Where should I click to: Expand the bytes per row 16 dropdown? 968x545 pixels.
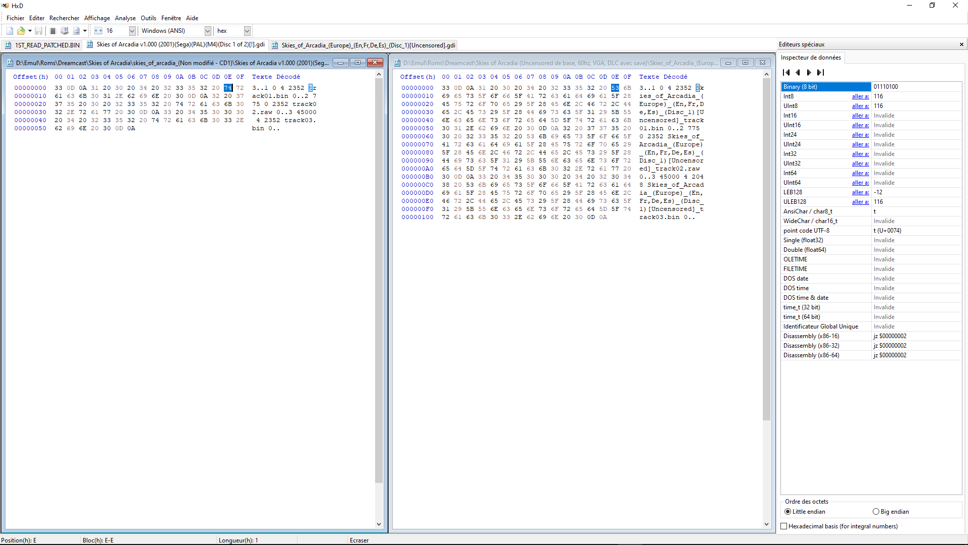pos(132,31)
